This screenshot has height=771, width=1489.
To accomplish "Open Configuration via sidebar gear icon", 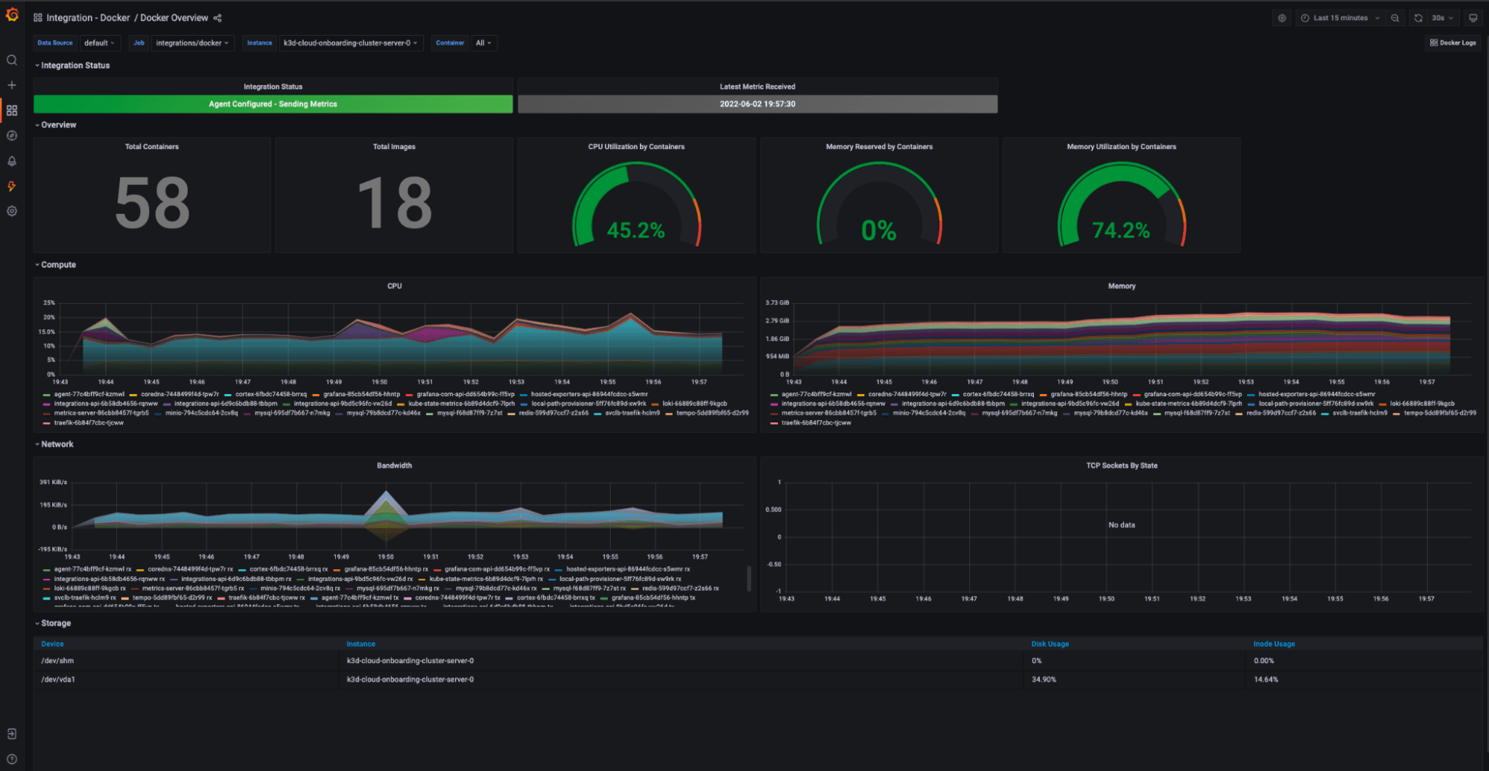I will (x=11, y=211).
